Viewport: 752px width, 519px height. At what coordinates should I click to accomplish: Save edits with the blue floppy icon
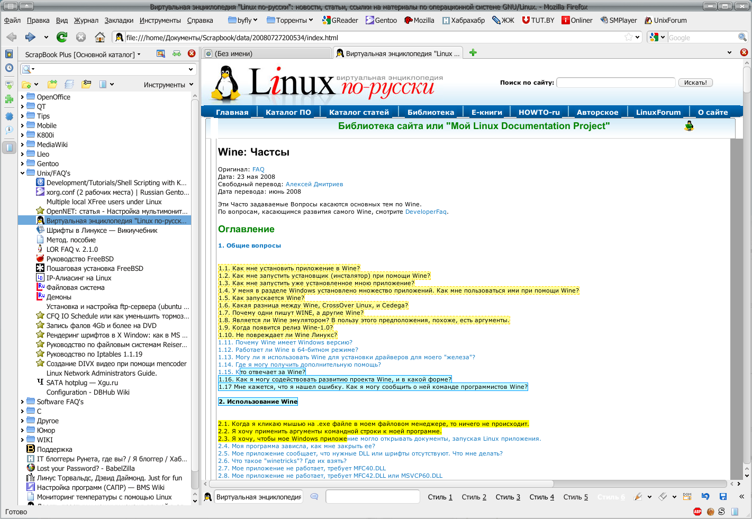coord(723,497)
